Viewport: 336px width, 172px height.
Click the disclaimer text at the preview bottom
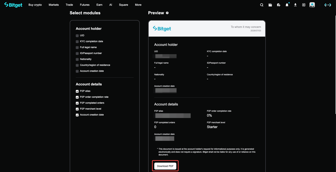(x=207, y=152)
